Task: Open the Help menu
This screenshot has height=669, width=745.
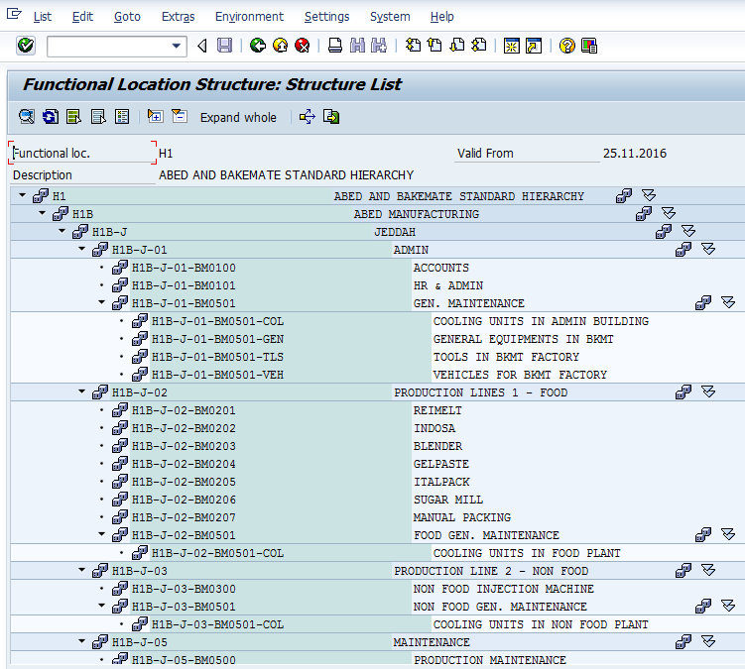Action: point(441,17)
